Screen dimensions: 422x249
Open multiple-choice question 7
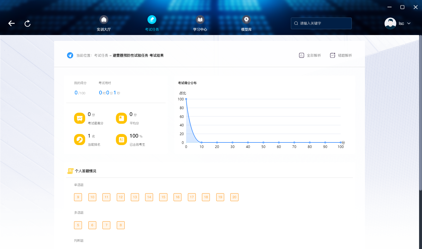click(x=107, y=225)
